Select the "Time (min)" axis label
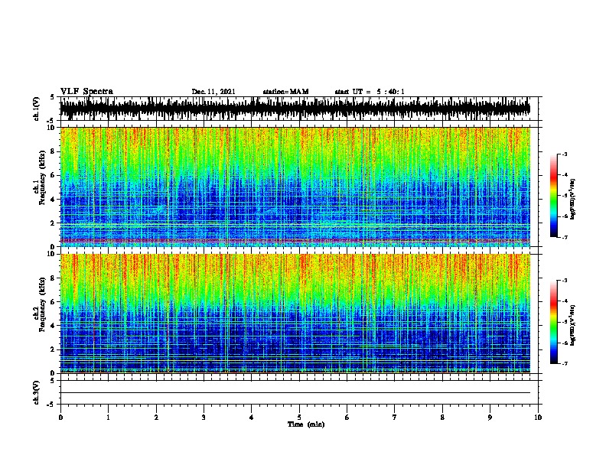The width and height of the screenshot is (606, 468). click(306, 424)
